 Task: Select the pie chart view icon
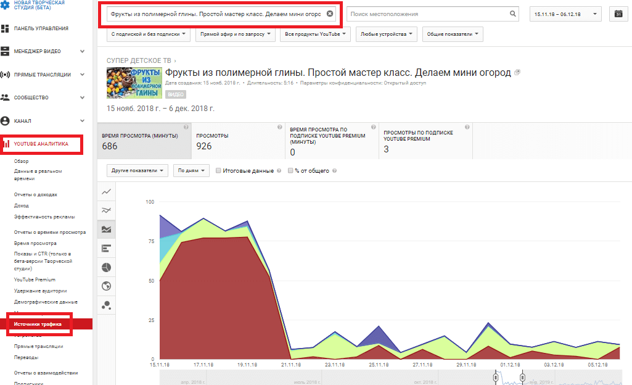tap(106, 267)
